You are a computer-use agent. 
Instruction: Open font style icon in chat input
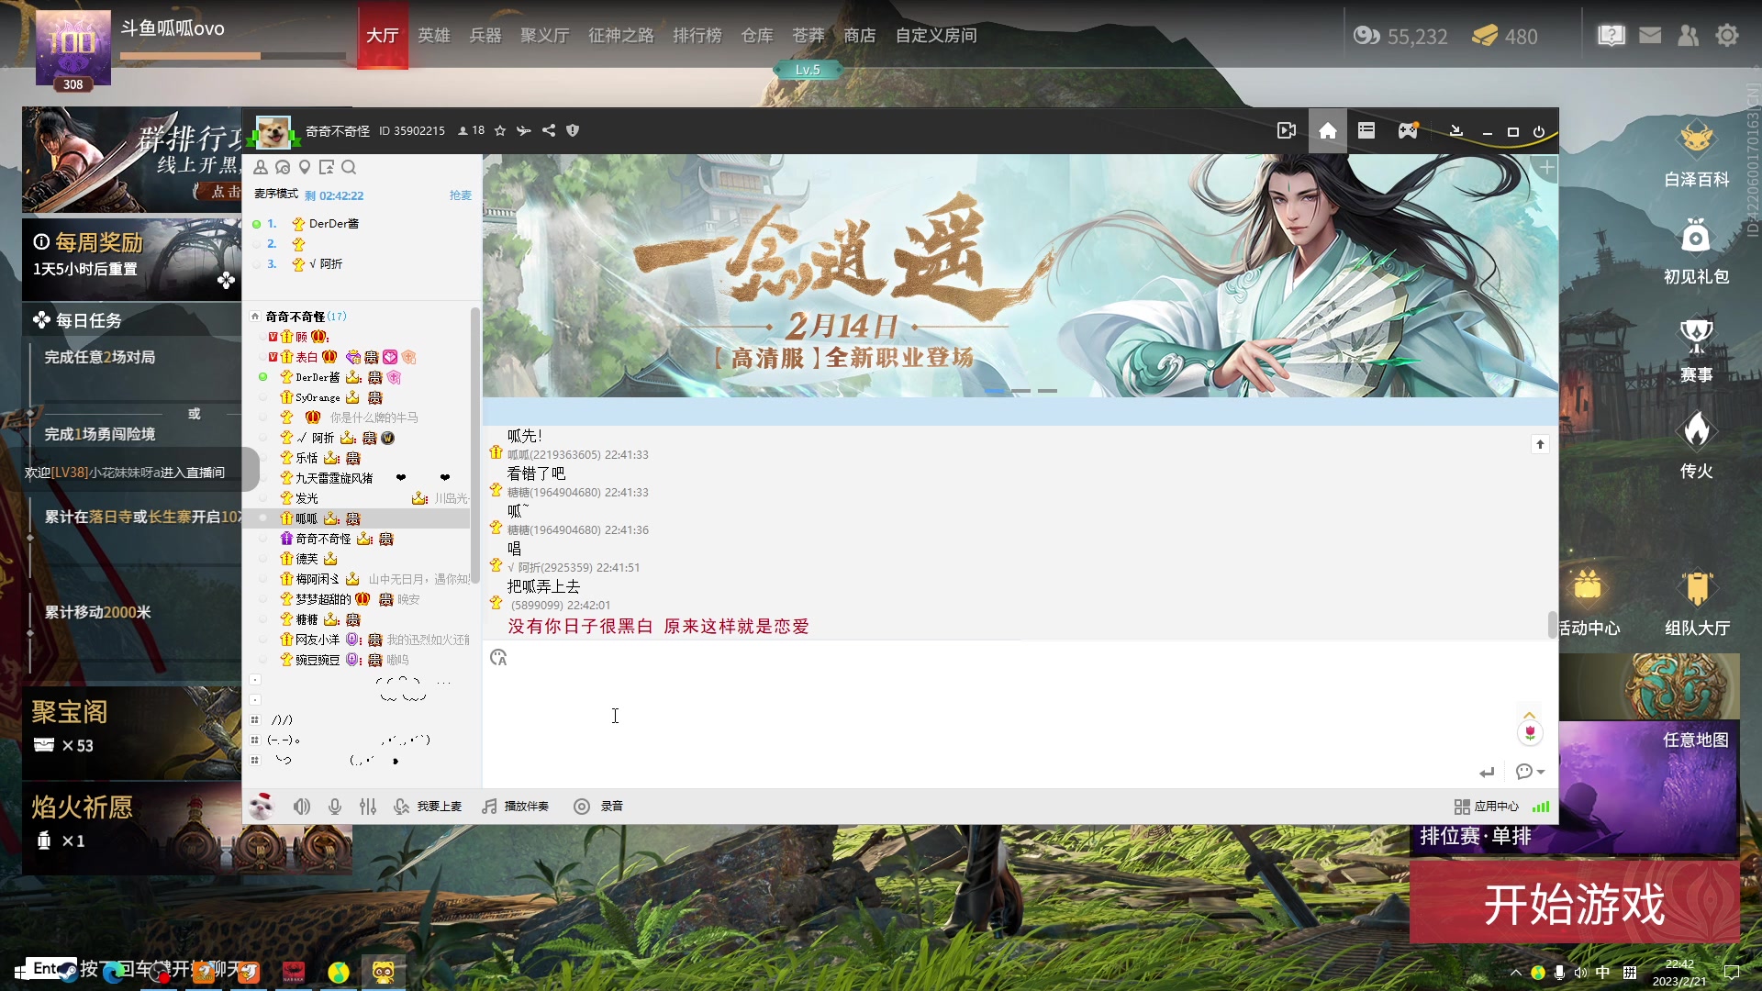(x=498, y=657)
